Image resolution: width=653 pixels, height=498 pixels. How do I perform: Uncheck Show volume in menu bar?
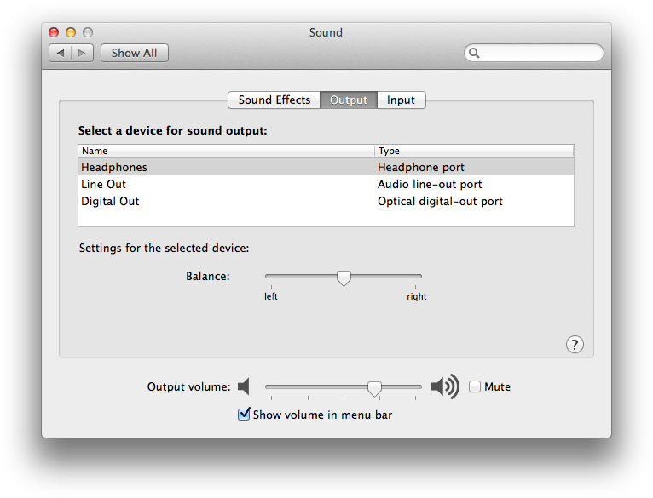click(x=245, y=415)
